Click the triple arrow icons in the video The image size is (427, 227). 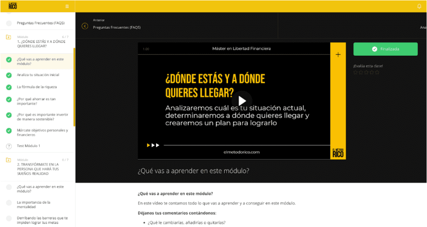pyautogui.click(x=153, y=145)
